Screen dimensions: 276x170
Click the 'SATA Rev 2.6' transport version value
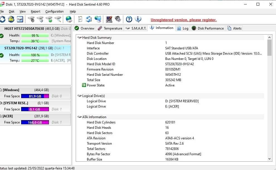tap(174, 143)
